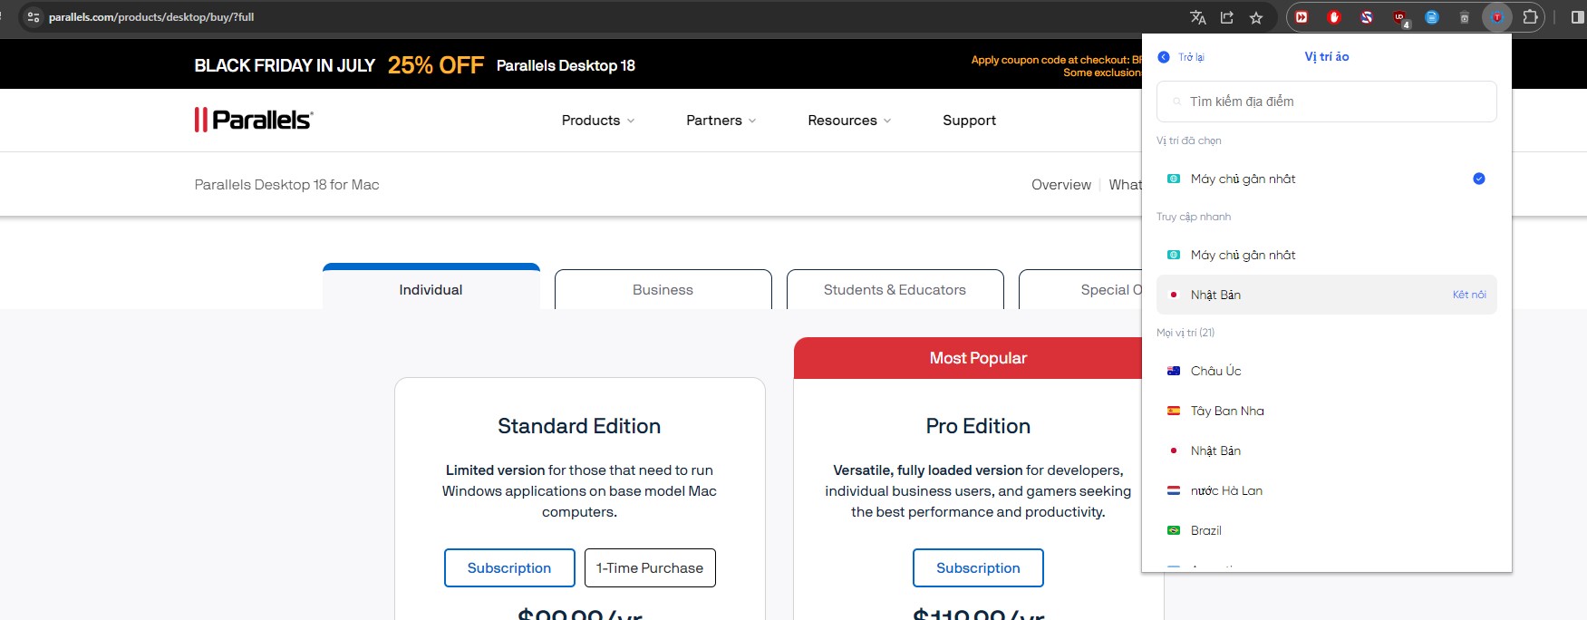
Task: Select Subscription under Pro Edition
Action: click(978, 568)
